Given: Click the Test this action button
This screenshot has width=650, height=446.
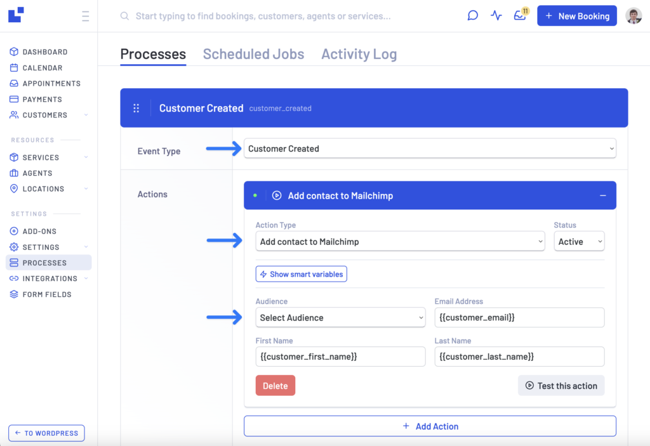Looking at the screenshot, I should [561, 386].
